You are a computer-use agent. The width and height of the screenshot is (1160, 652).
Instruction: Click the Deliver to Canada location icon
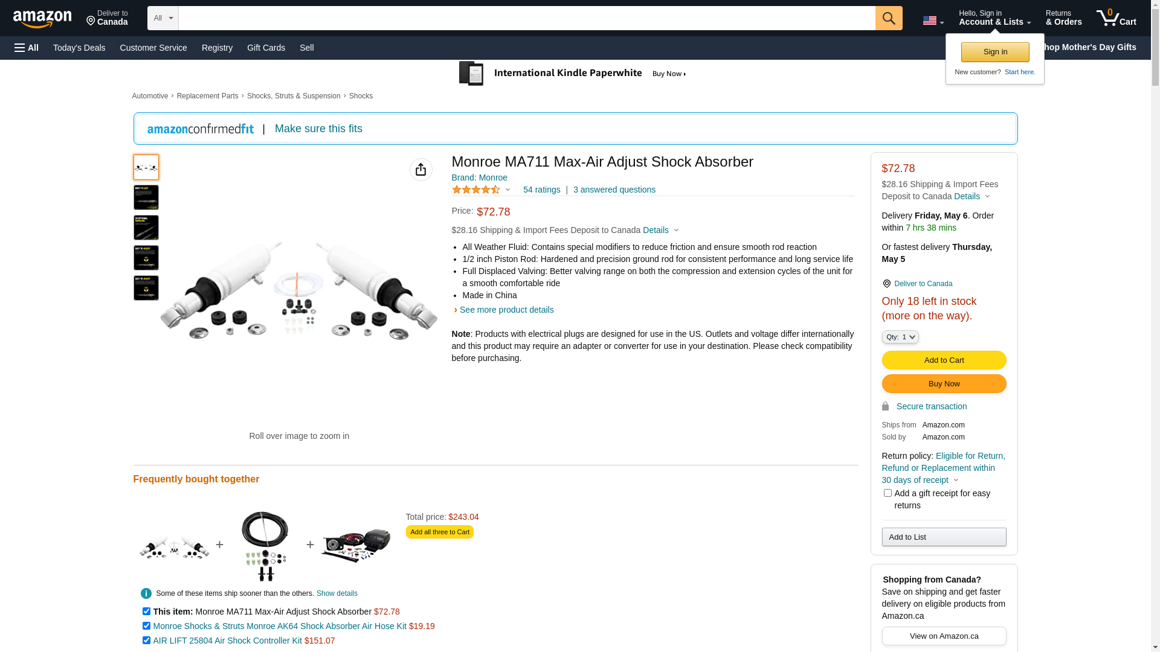(x=886, y=284)
